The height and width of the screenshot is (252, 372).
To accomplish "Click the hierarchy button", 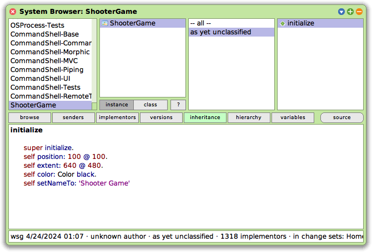I will click(x=249, y=117).
